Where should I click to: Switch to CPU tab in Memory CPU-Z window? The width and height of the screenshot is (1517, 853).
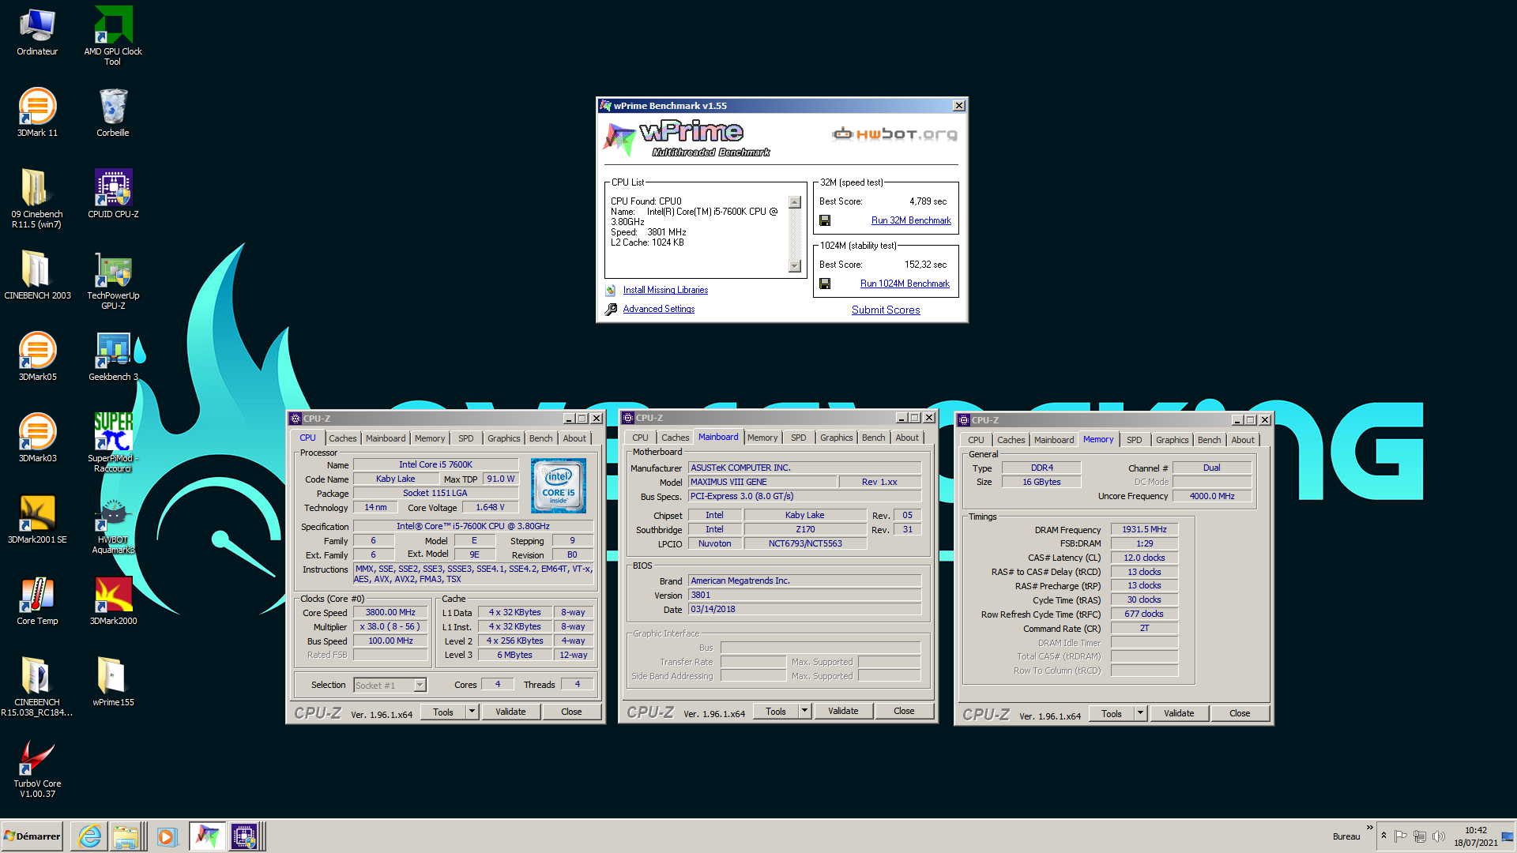(977, 440)
